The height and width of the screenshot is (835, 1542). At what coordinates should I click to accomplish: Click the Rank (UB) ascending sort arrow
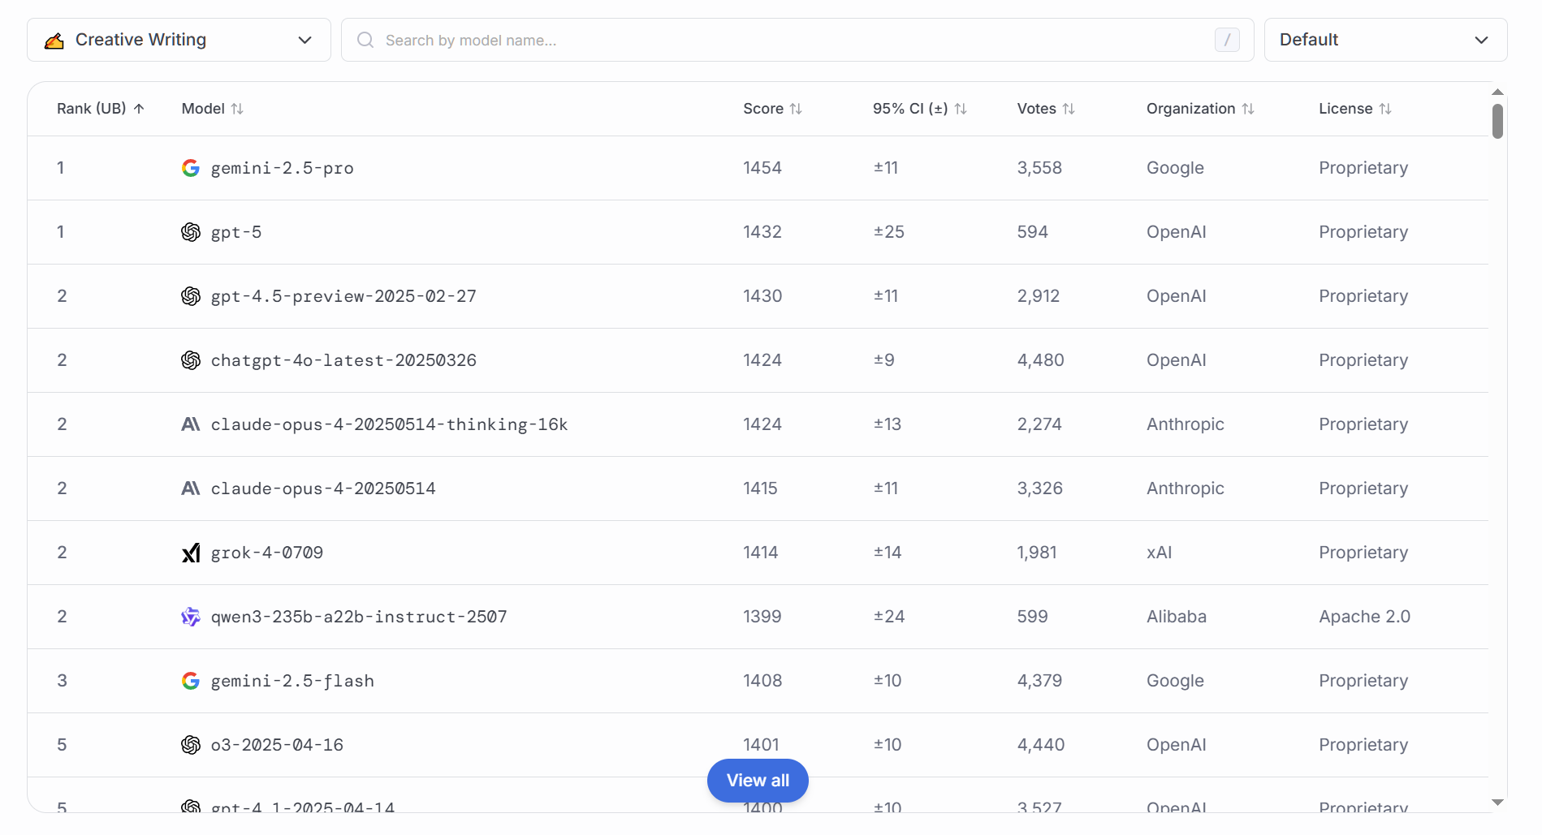[139, 109]
